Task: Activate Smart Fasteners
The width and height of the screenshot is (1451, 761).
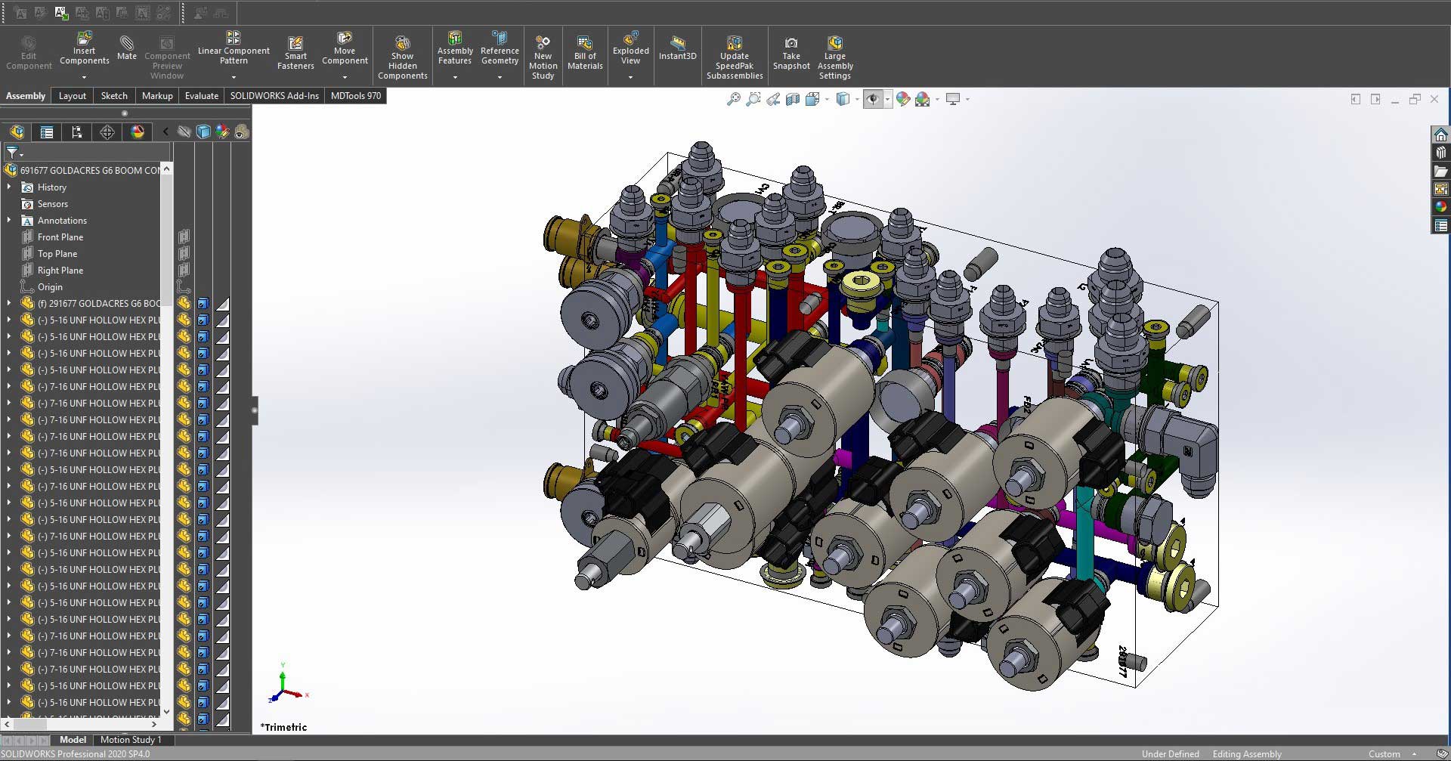Action: [295, 51]
